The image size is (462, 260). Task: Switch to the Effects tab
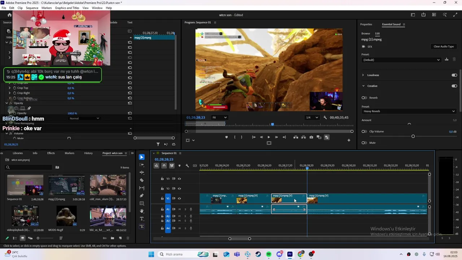51,153
